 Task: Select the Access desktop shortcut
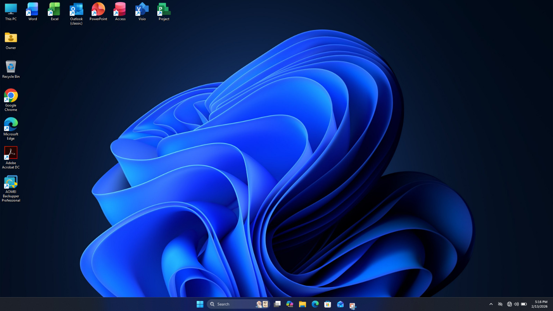[x=120, y=12]
